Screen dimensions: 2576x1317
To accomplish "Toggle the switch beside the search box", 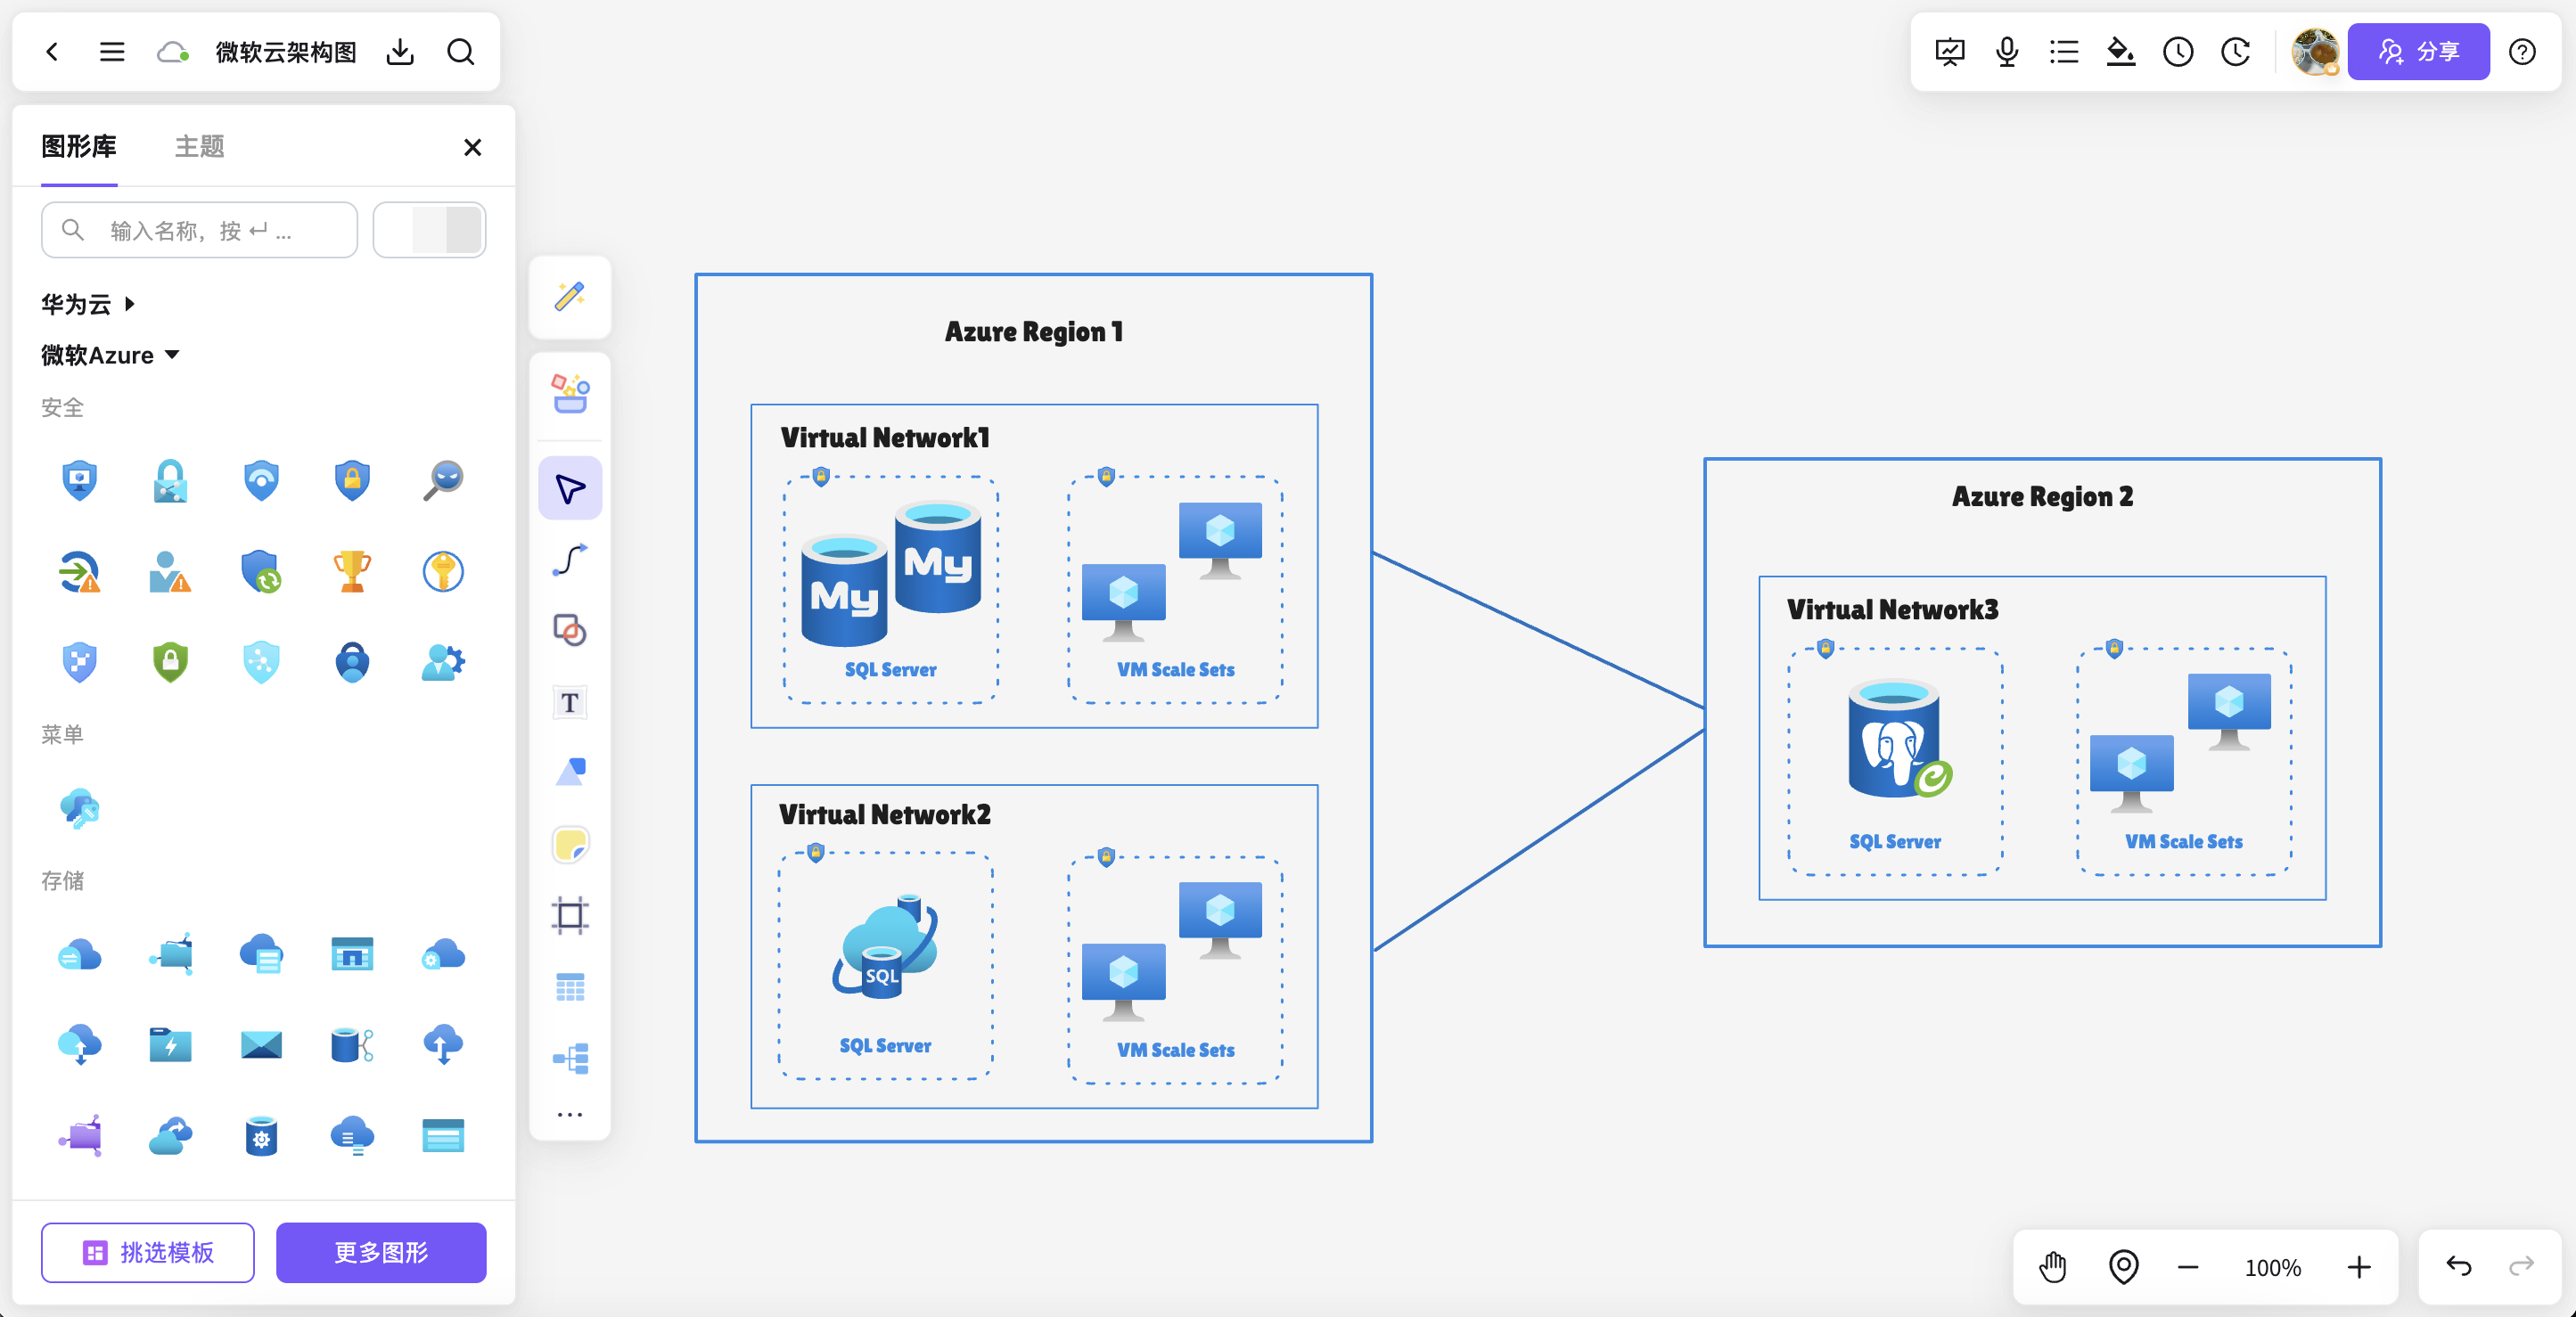I will [430, 230].
